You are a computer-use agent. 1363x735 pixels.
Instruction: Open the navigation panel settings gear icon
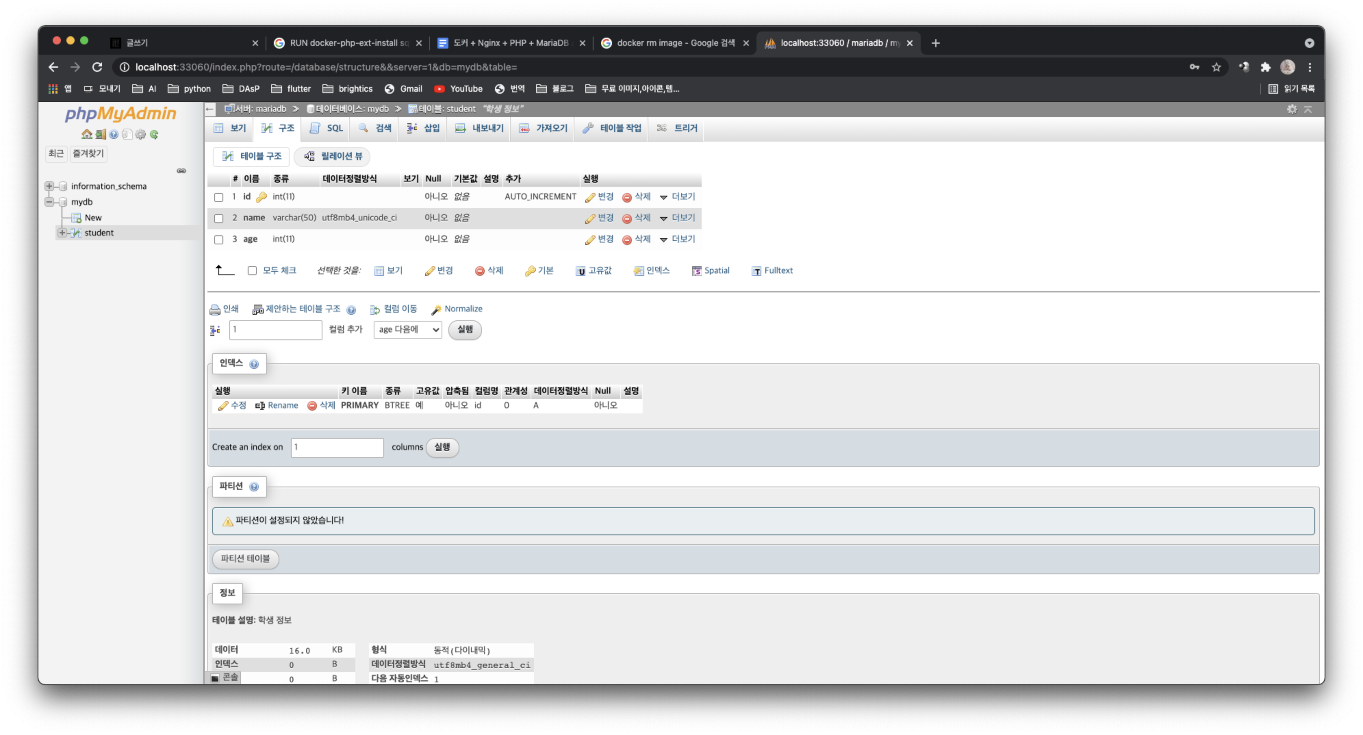(140, 134)
